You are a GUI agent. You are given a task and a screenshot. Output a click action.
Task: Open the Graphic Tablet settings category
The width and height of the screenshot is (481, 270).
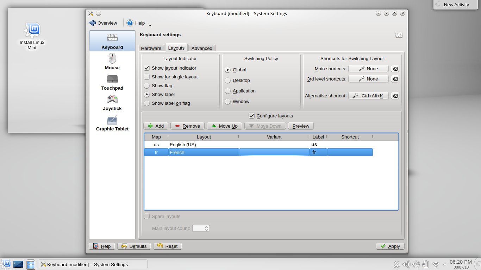[112, 122]
